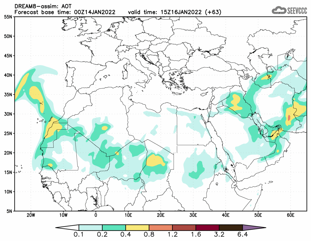This screenshot has width=311, height=241.
Task: Click the "50E" longitude label
Action: tap(258, 215)
